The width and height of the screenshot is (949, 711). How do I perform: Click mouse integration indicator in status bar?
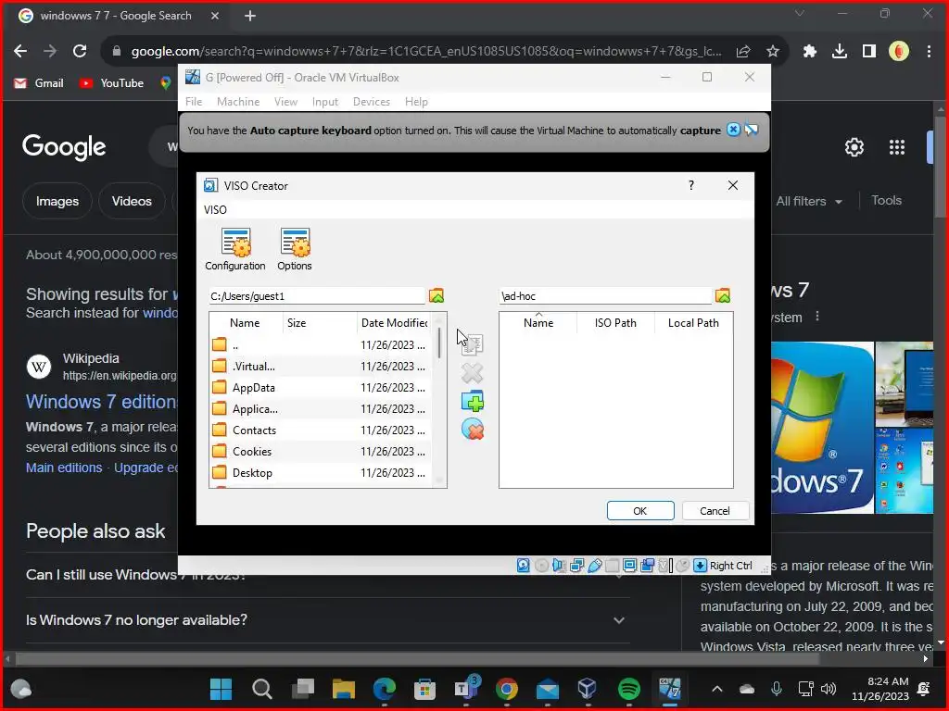[x=682, y=566]
